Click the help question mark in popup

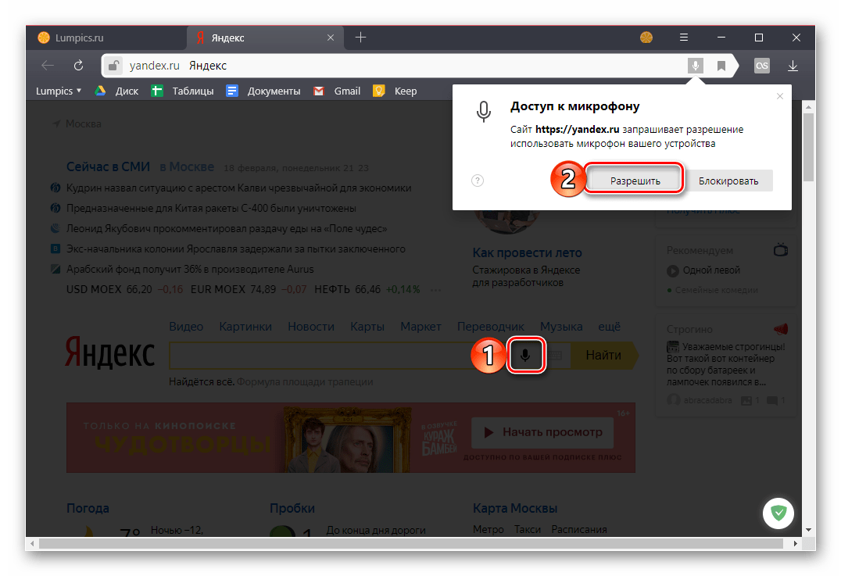(478, 181)
